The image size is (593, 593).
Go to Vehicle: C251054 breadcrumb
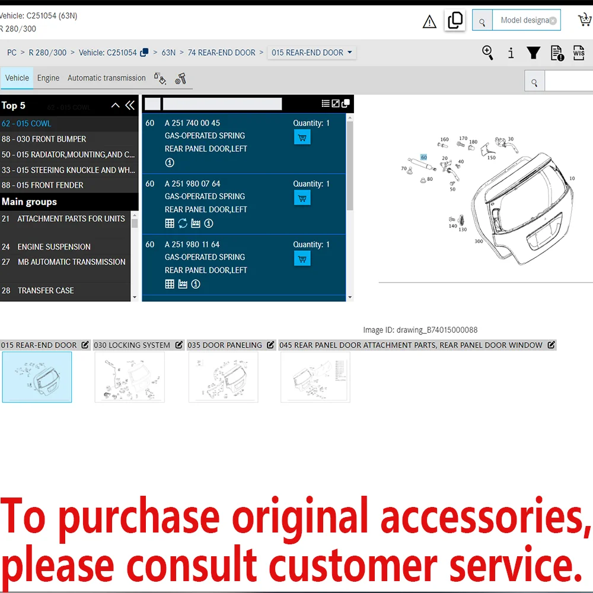(x=108, y=53)
